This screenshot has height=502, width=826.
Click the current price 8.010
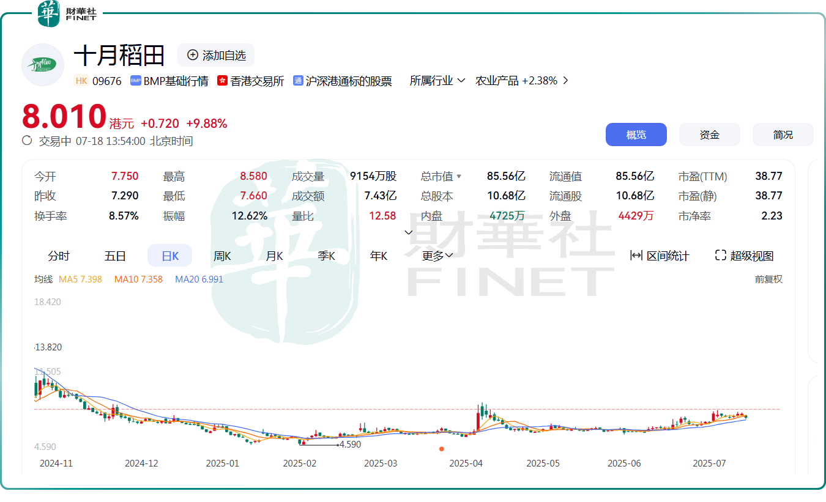[x=64, y=116]
